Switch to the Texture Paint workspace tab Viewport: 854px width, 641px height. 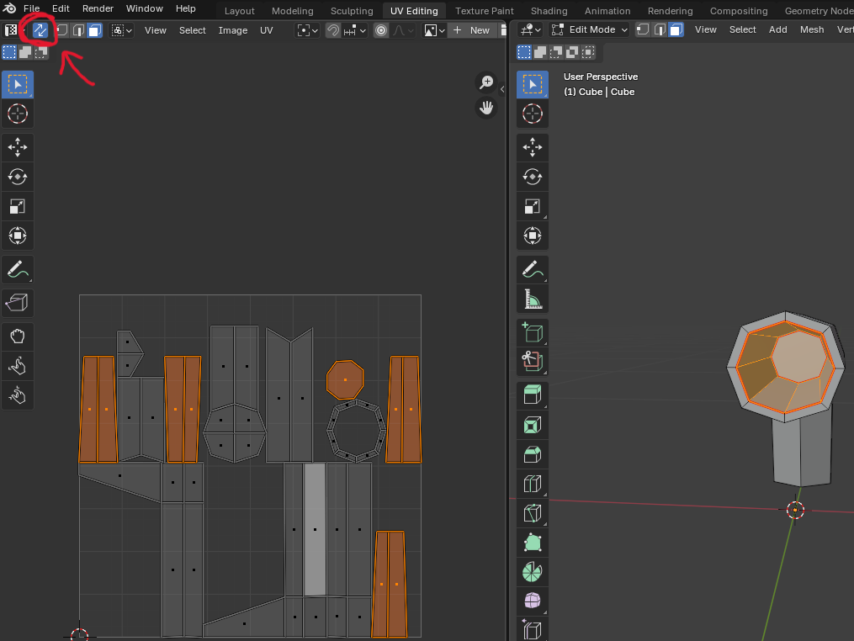pyautogui.click(x=484, y=11)
